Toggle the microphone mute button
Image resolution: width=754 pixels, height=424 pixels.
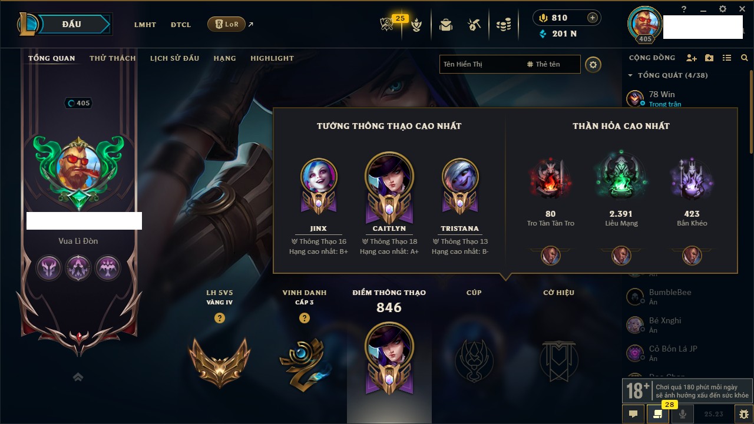pos(683,414)
